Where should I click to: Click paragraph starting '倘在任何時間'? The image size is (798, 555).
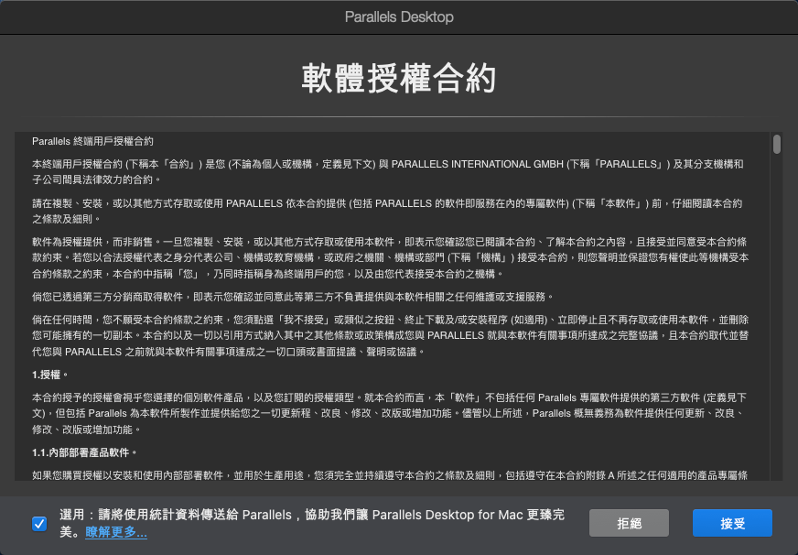[x=391, y=335]
